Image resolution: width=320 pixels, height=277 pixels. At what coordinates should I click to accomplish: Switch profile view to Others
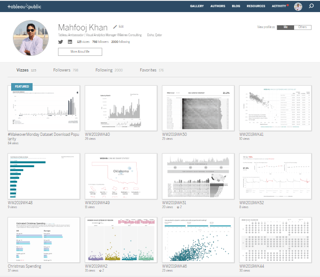303,27
